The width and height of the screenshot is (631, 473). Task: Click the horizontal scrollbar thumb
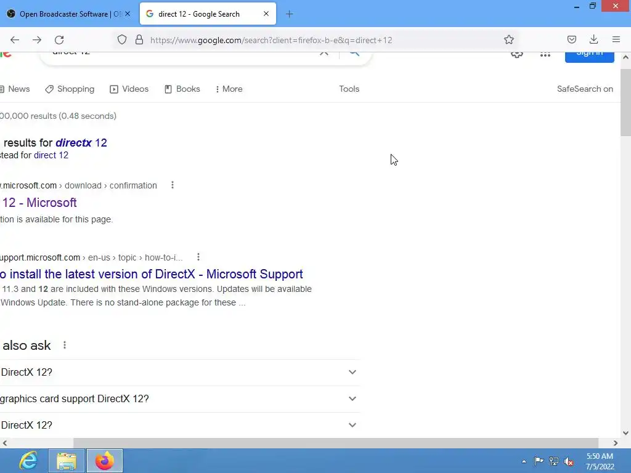336,443
